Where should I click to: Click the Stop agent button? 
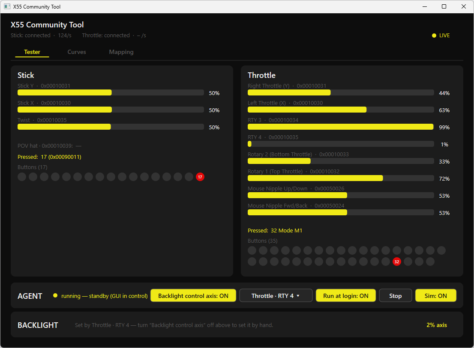(396, 296)
